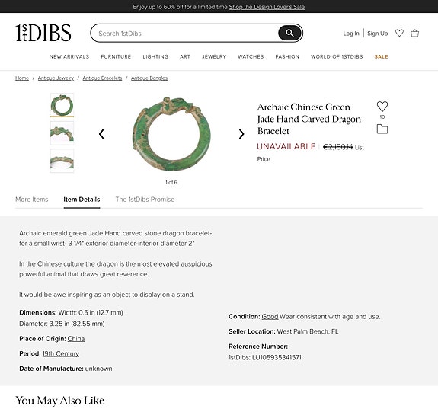The width and height of the screenshot is (438, 412).
Task: Select second bracelet close-up thumbnail
Action: tap(62, 133)
